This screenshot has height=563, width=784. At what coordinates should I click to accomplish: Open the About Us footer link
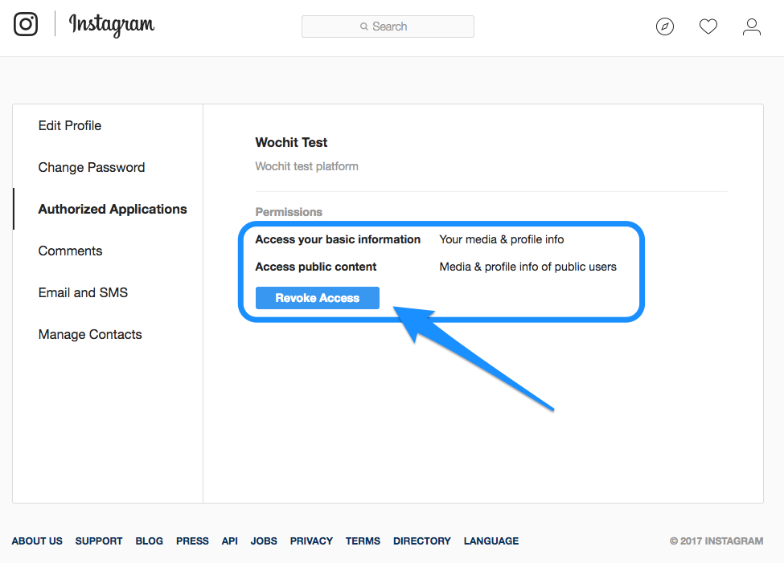pyautogui.click(x=37, y=541)
